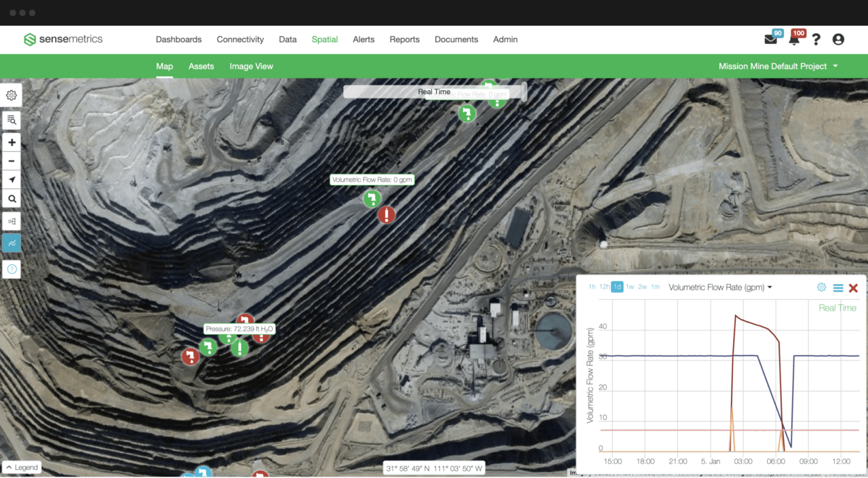868x478 pixels.
Task: Enable the 12h chart time range
Action: coord(604,287)
